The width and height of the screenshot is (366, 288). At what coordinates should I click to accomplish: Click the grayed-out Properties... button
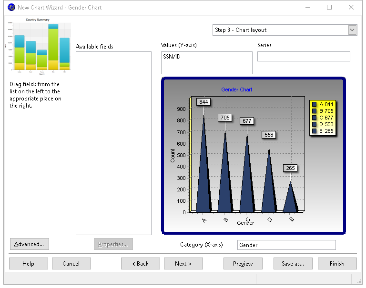[x=113, y=244]
